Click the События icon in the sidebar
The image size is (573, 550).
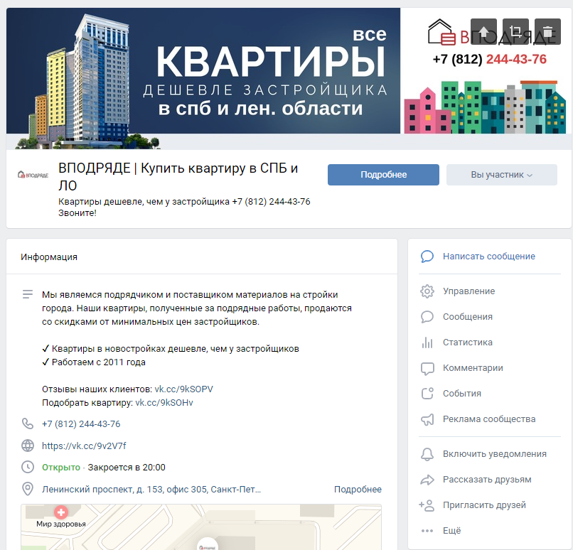click(x=427, y=394)
